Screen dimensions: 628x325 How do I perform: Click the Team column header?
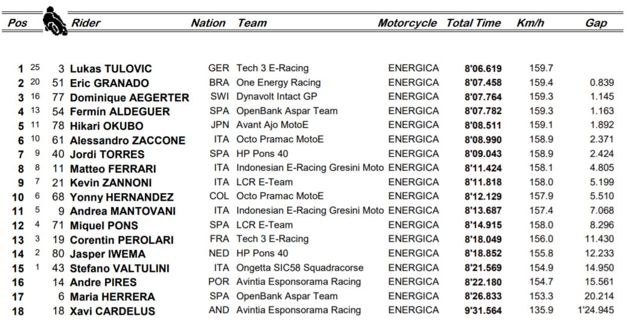[252, 23]
